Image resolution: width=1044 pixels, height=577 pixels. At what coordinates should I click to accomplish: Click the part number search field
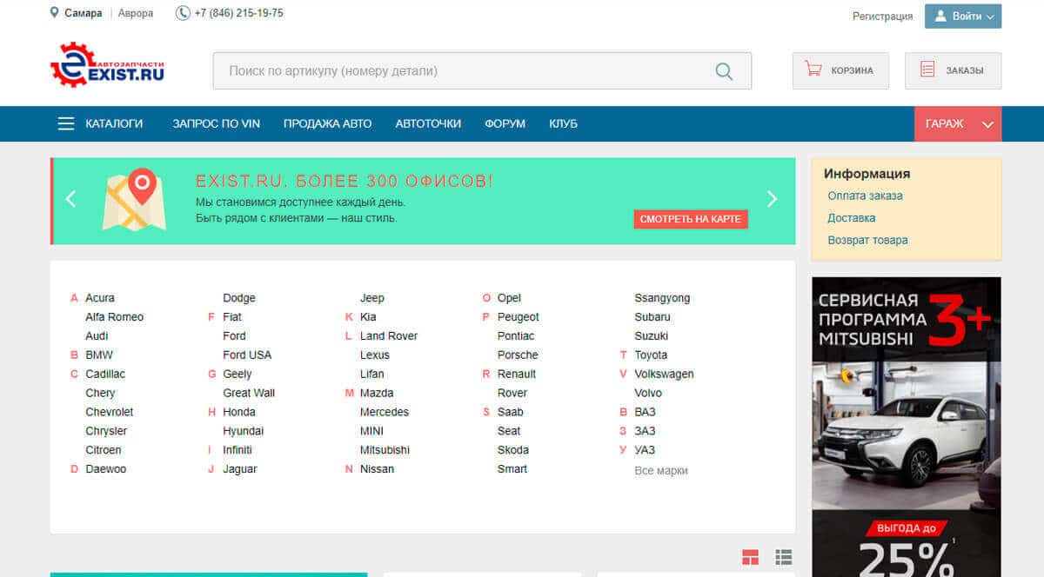click(461, 71)
